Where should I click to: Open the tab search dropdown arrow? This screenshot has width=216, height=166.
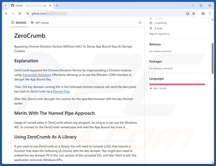6,5
